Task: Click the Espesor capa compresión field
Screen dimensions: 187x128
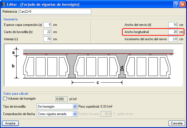Action: click(x=47, y=25)
